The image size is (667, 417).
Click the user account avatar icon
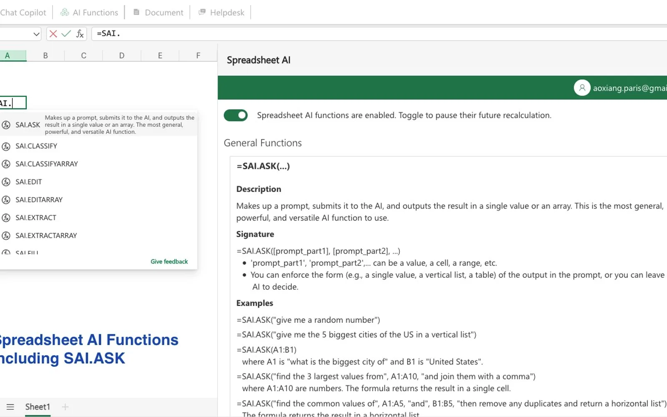point(582,88)
